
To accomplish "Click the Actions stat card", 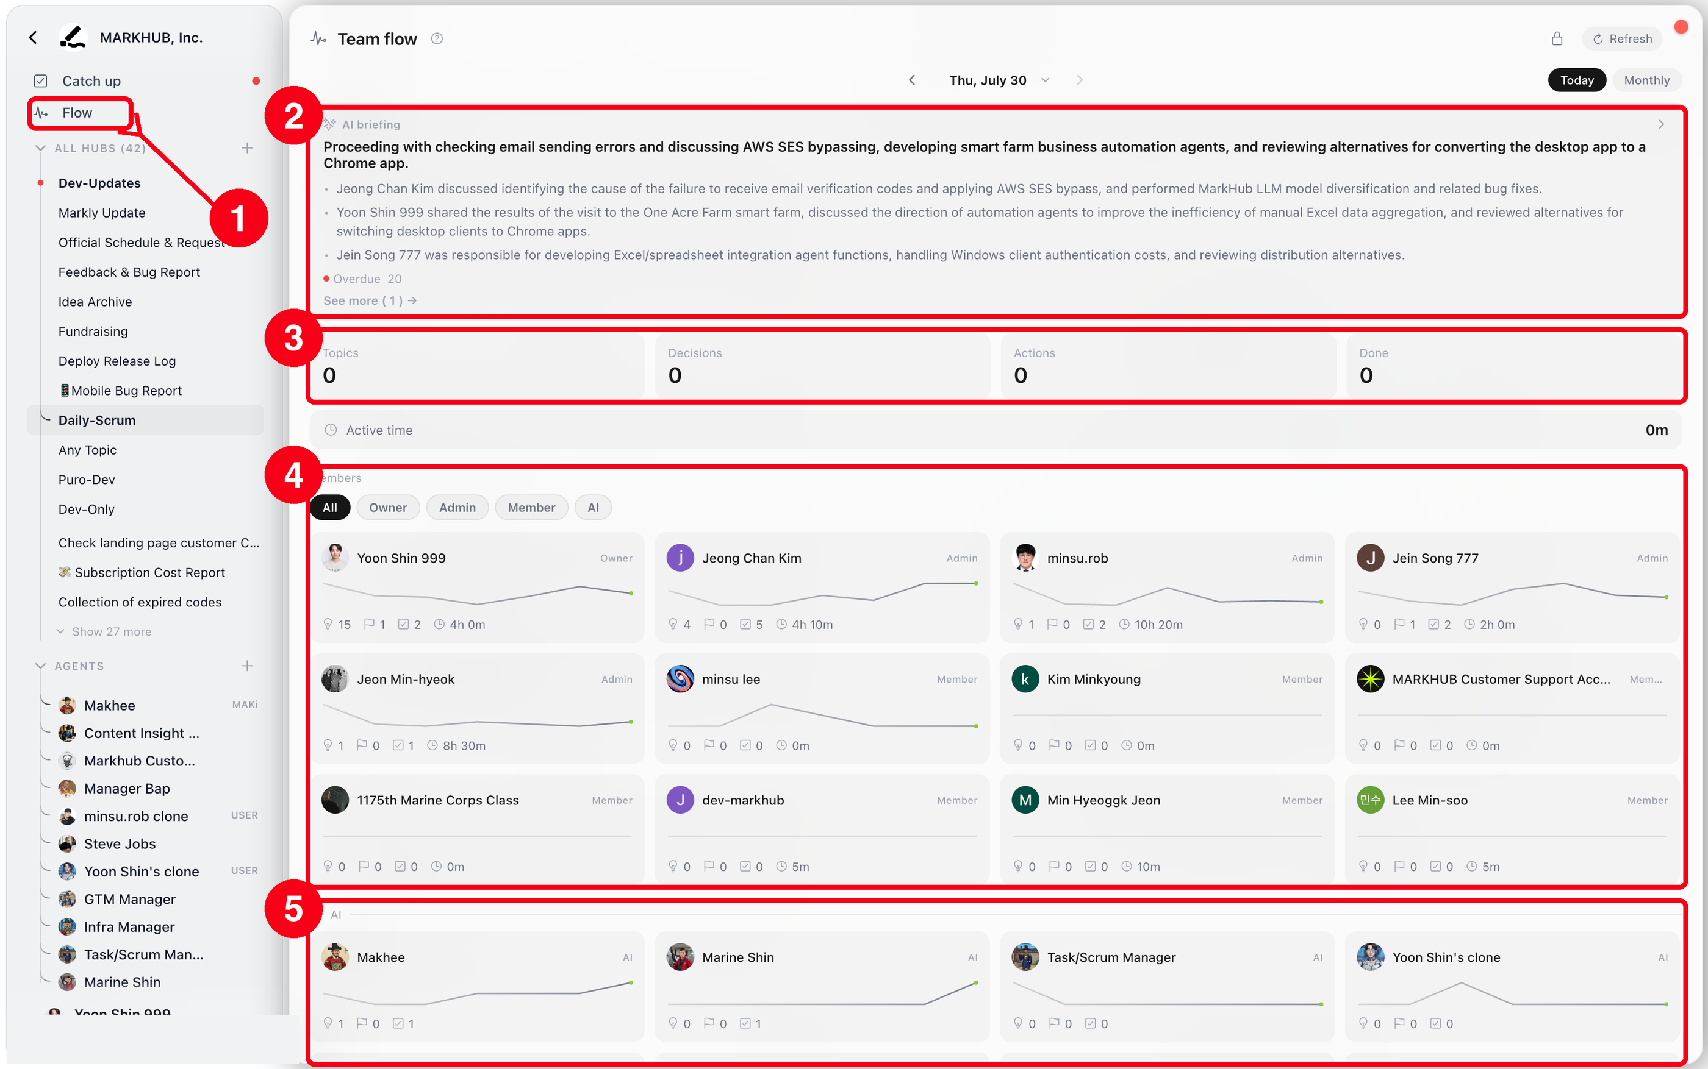I will 1168,366.
